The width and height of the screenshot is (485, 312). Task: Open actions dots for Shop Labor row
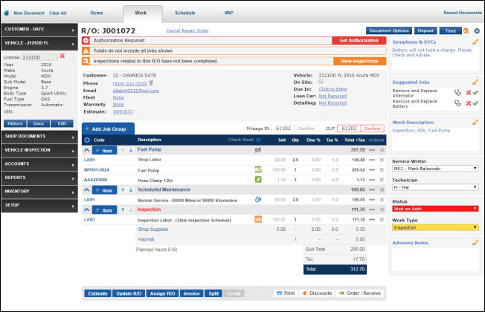point(372,160)
